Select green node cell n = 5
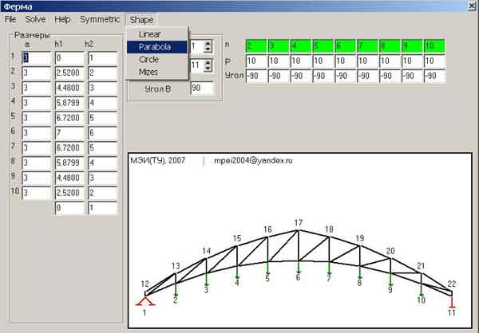This screenshot has width=479, height=333. pos(323,45)
